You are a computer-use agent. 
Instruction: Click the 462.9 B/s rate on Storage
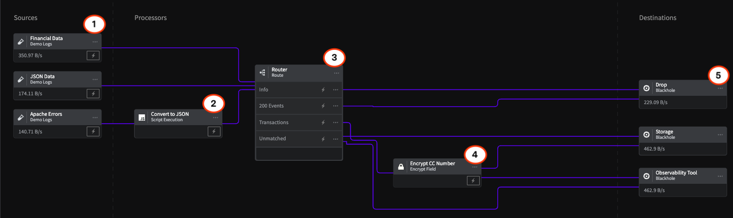coord(654,149)
